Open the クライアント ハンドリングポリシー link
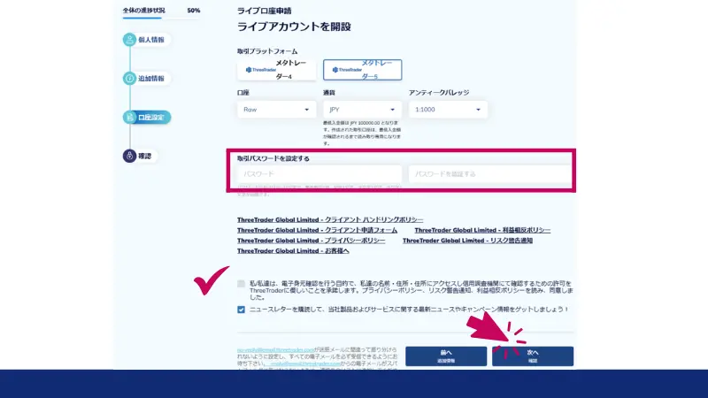This screenshot has height=398, width=708. pyautogui.click(x=330, y=219)
